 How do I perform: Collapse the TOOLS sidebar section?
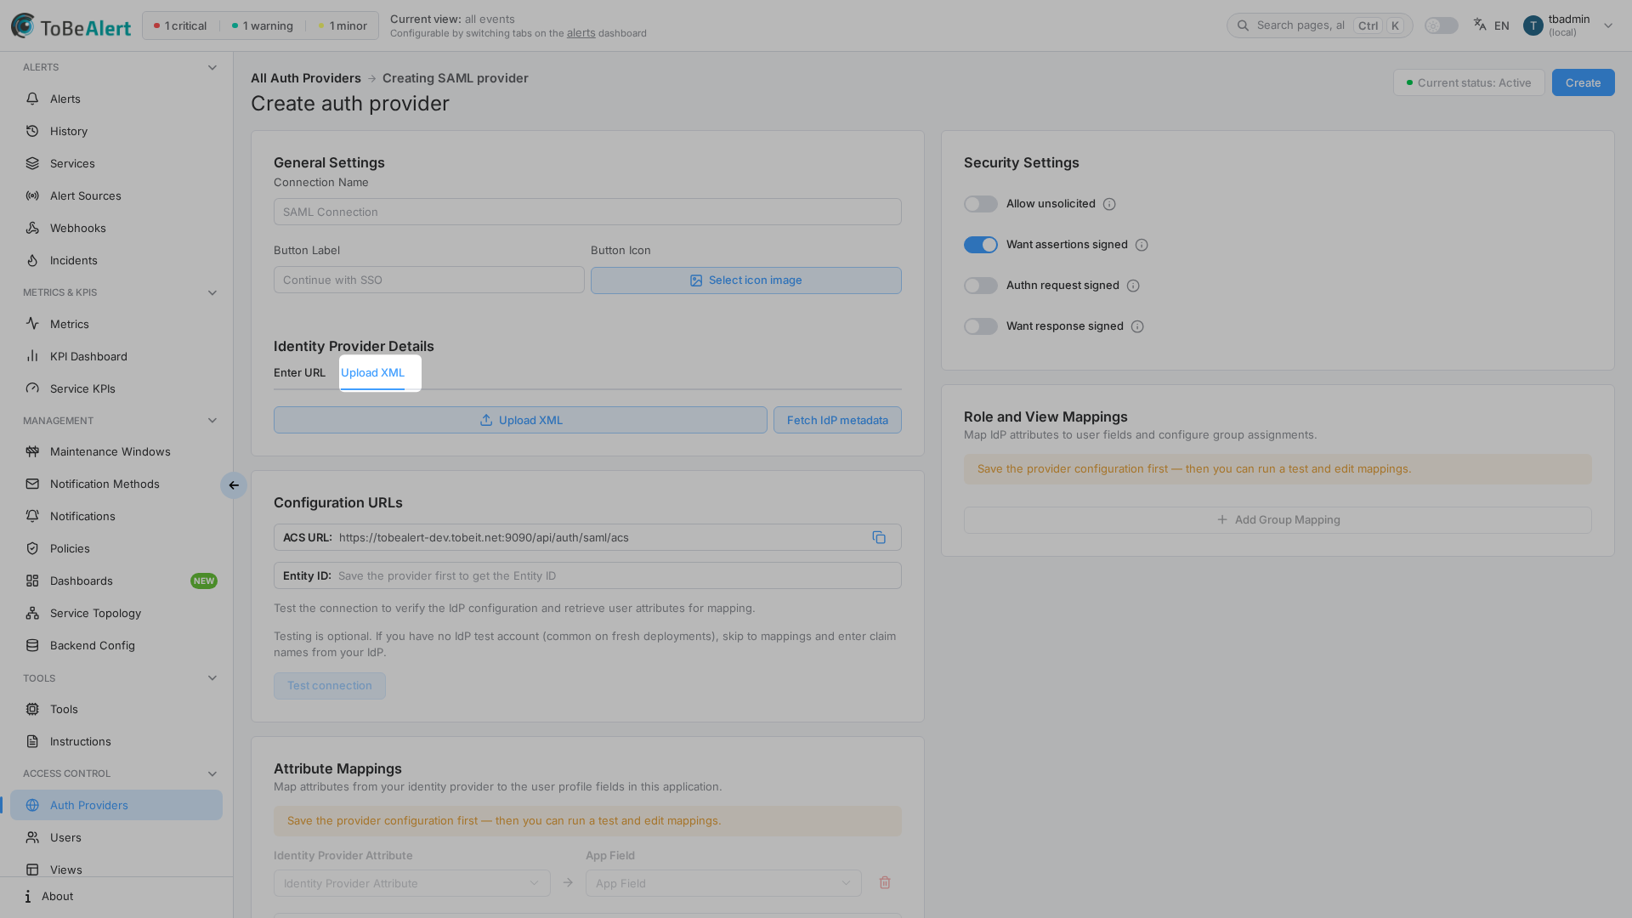(212, 678)
